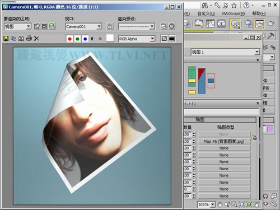
Task: Click the Copy Image icon in render window
Action: click(x=13, y=39)
